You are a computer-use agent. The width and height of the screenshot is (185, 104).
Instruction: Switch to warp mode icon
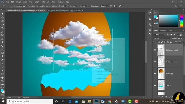tap(111, 6)
